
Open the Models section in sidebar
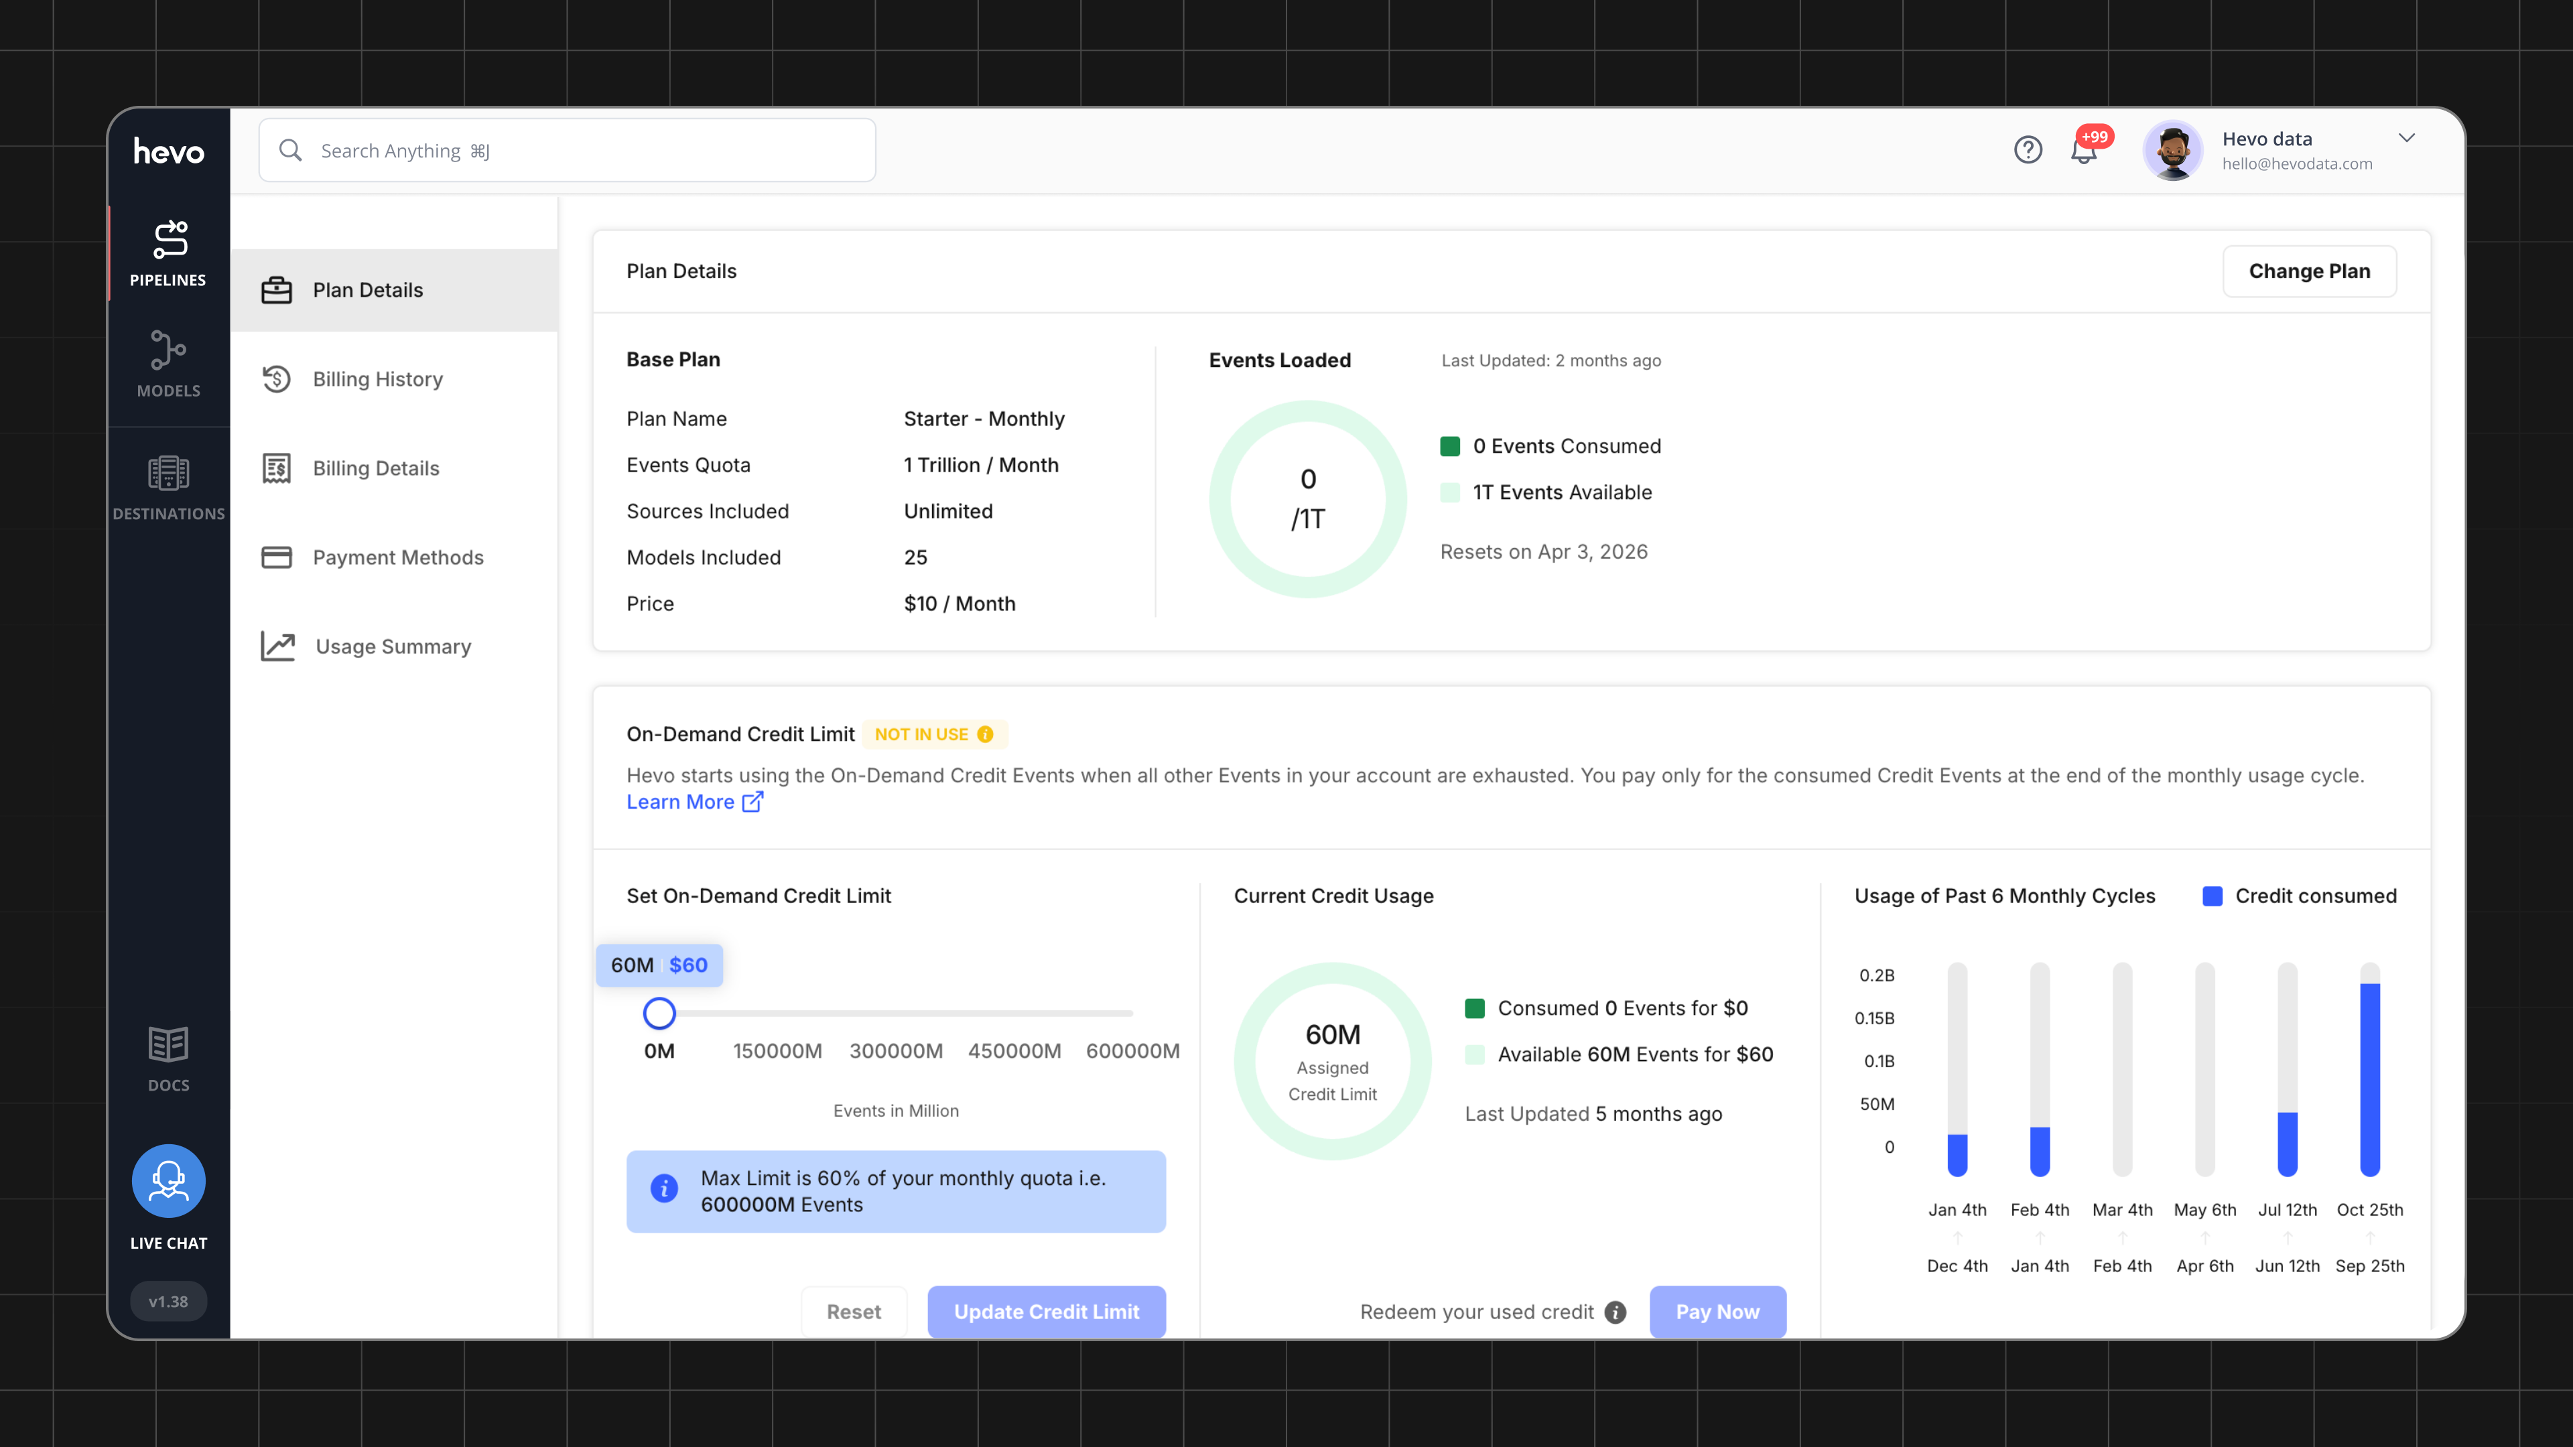tap(168, 364)
